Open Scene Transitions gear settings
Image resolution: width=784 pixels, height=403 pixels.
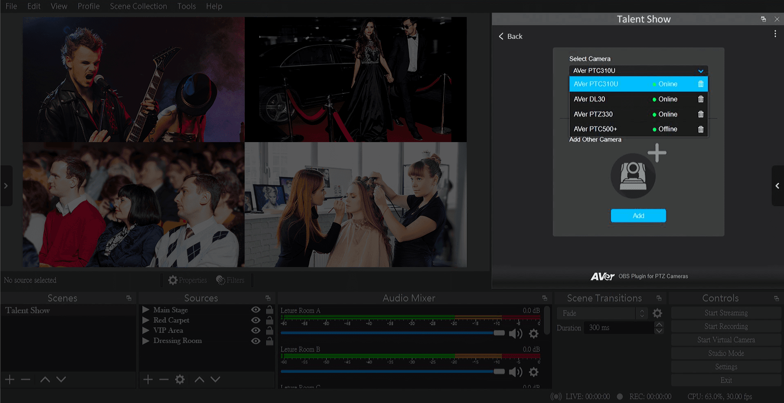tap(657, 313)
